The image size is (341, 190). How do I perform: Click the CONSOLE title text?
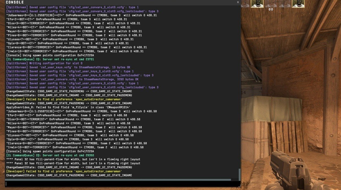(15, 2)
